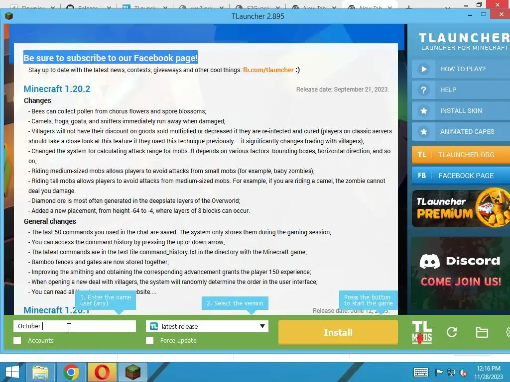Click 'Force update' label text
Viewport: 510px width, 382px height.
(x=178, y=340)
